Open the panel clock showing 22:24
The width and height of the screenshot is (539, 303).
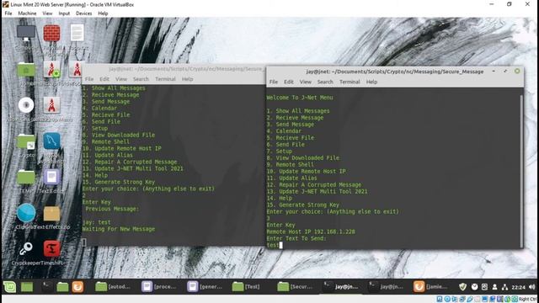[x=519, y=287]
